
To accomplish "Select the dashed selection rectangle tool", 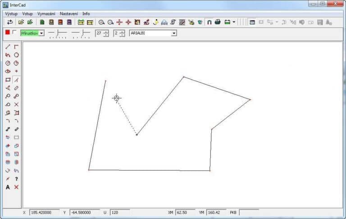I will (x=16, y=138).
